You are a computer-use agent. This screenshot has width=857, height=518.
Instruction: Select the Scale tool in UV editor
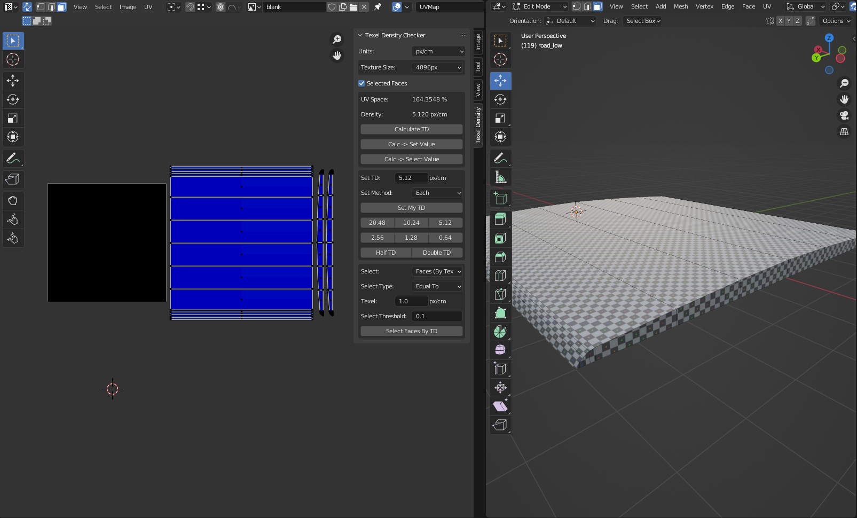(x=13, y=118)
